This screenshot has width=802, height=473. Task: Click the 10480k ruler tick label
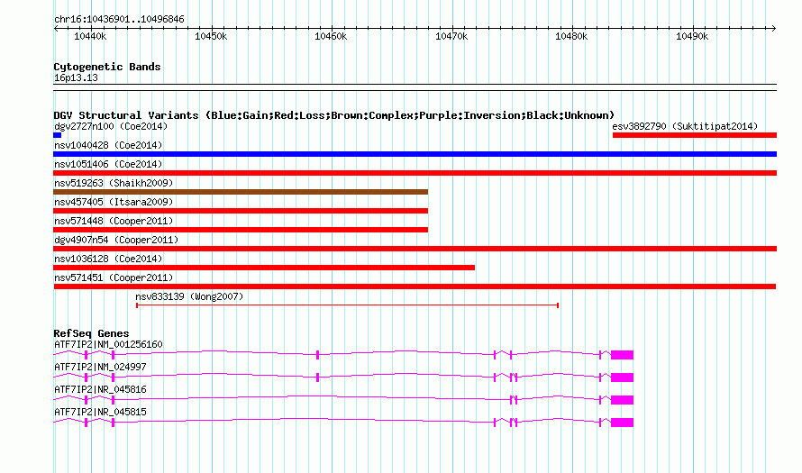click(571, 36)
